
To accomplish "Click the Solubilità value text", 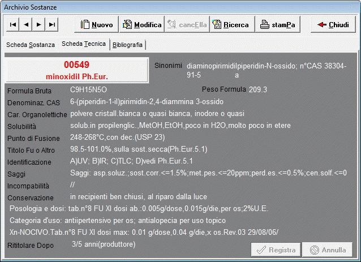I will tap(180, 126).
